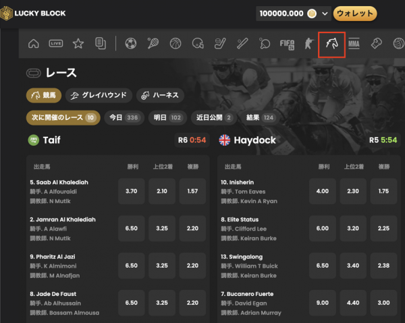Viewport: 405px width, 323px height.
Task: Open the ウォレット wallet button
Action: pyautogui.click(x=355, y=13)
